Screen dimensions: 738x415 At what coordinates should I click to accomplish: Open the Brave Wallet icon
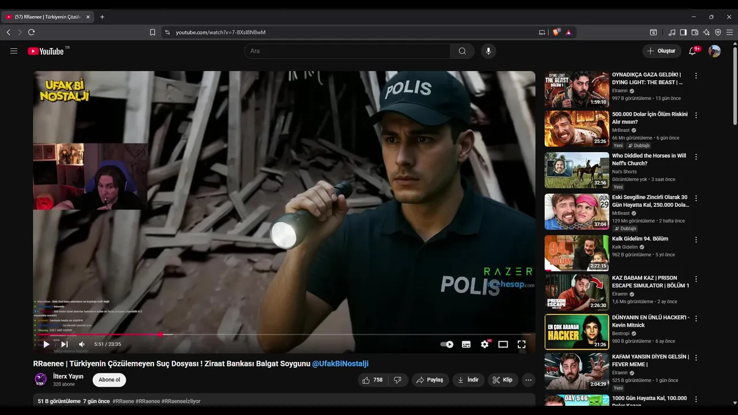(695, 32)
